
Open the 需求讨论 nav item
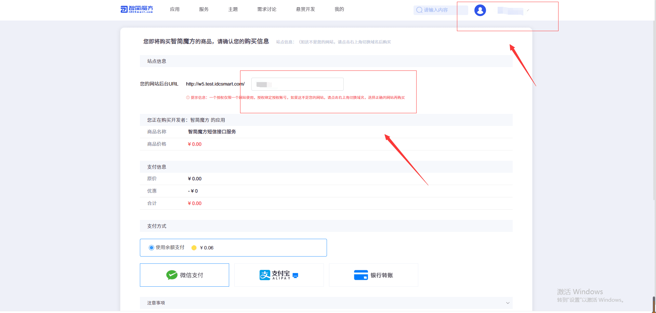267,9
